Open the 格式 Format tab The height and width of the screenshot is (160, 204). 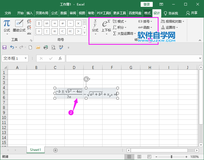coord(147,13)
